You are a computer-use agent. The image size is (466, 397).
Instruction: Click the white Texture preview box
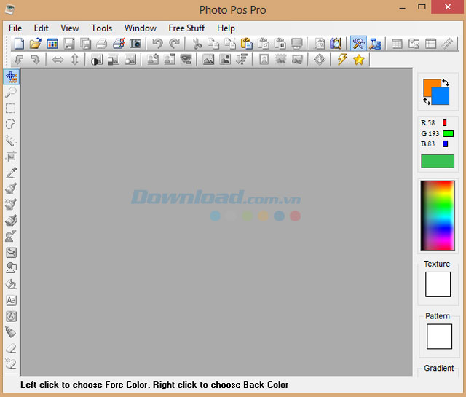click(x=438, y=284)
